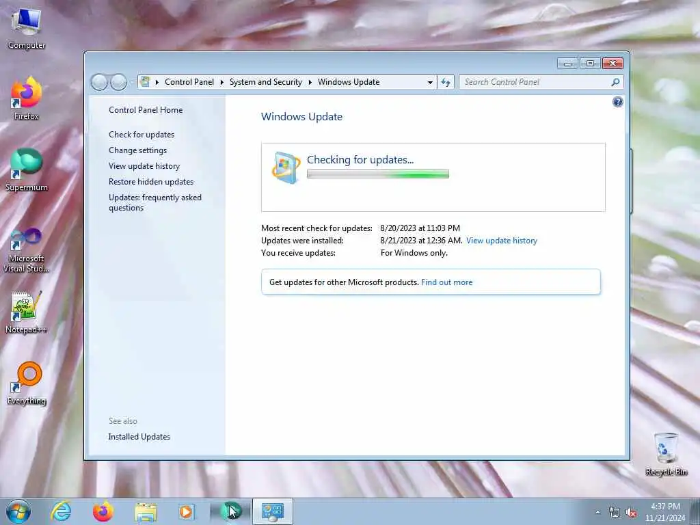
Task: Click the muted volume tray icon
Action: pos(631,513)
